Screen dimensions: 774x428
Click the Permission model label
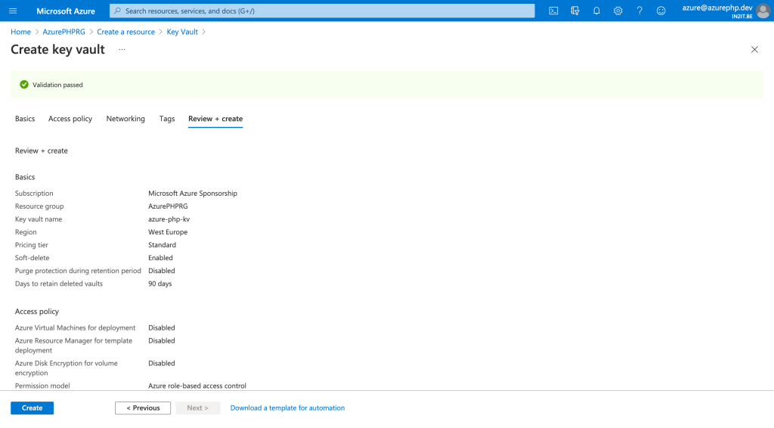42,386
